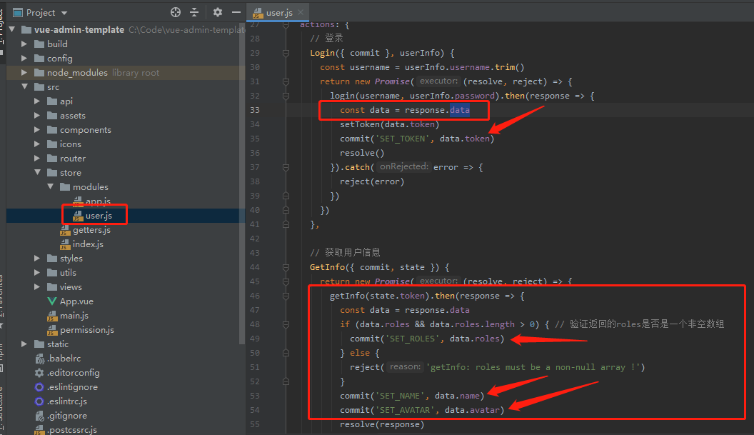
Task: Click the ESLint icon beside .eslintignore
Action: click(x=39, y=387)
